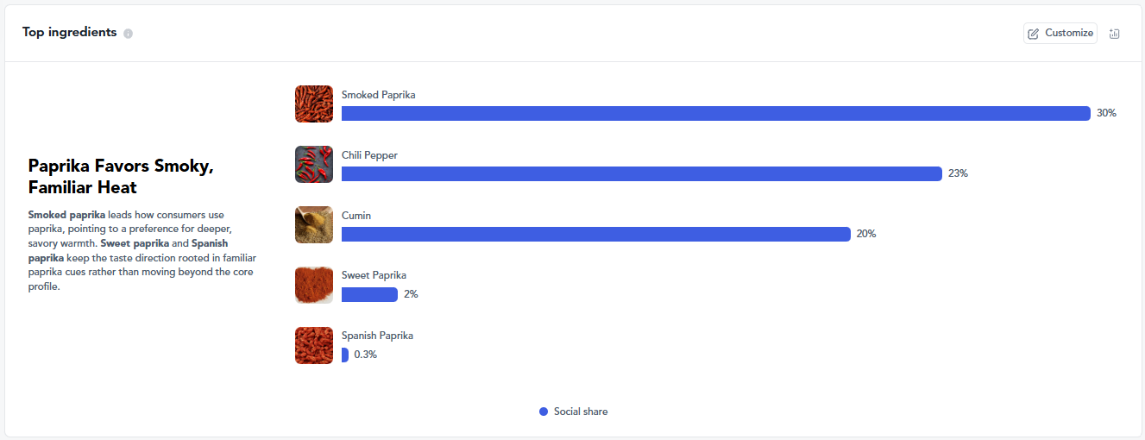
Task: Open the Customize button
Action: pos(1060,33)
